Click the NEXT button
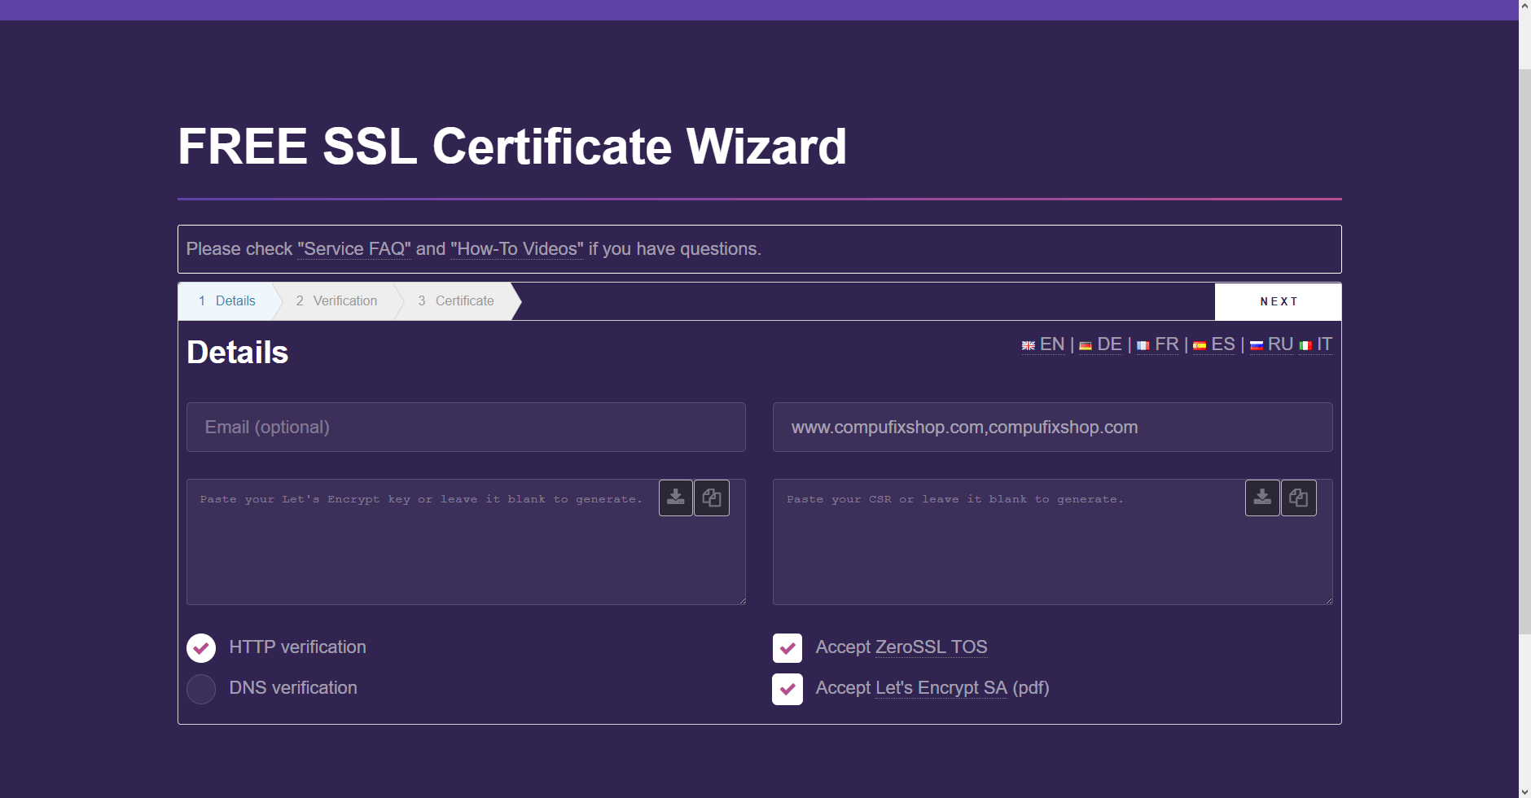The height and width of the screenshot is (798, 1531). (1278, 301)
